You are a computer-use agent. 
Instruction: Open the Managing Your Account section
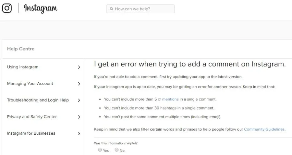30,84
